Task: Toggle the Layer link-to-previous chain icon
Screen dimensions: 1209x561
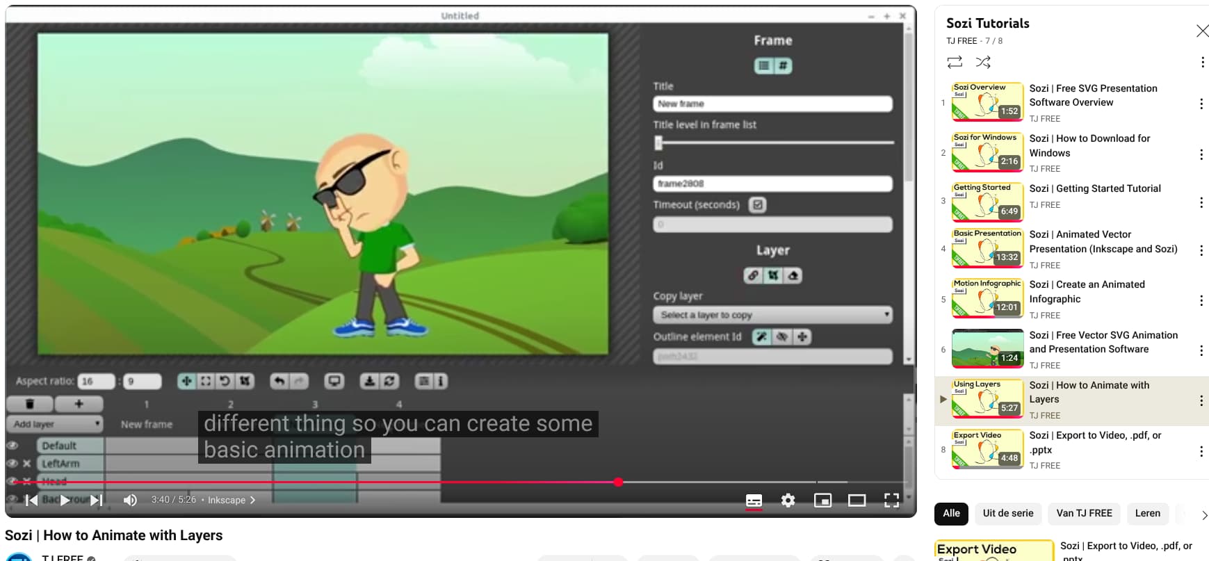Action: (753, 275)
